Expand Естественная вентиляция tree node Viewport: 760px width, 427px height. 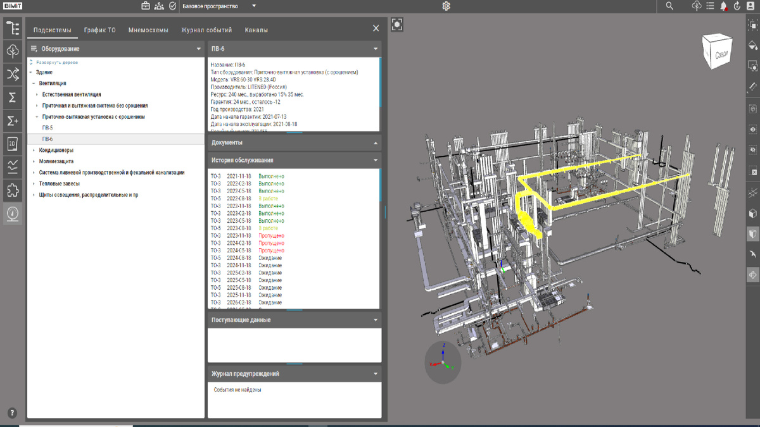[x=37, y=94]
